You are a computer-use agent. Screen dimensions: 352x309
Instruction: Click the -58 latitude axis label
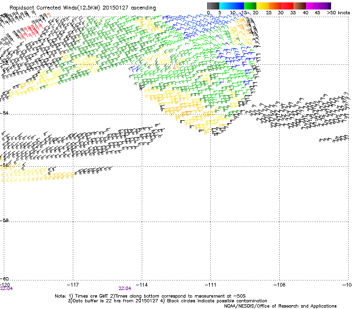4,221
